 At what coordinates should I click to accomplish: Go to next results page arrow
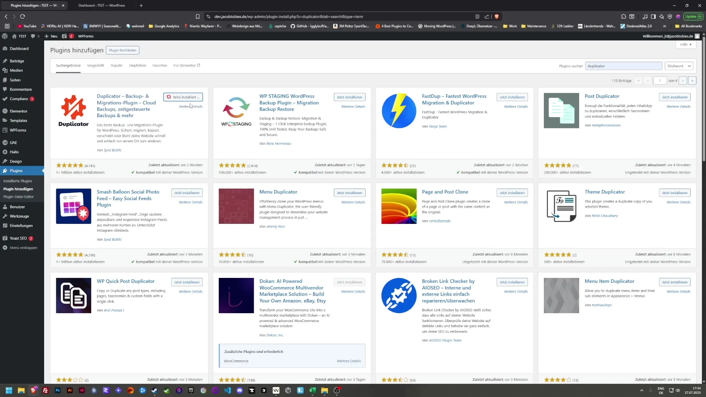point(683,81)
